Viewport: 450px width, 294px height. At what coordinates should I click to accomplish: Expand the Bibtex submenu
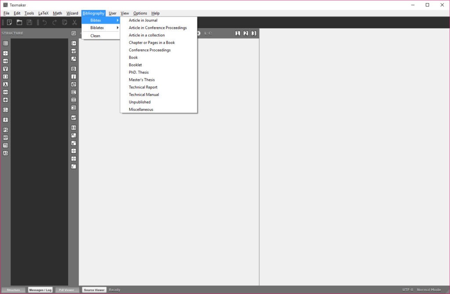tap(101, 20)
